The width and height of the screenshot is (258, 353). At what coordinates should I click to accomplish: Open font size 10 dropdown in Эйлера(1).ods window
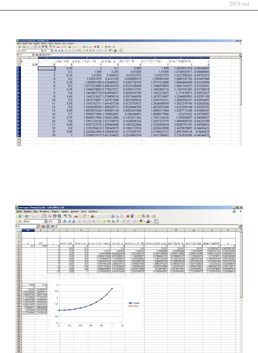[x=59, y=221]
